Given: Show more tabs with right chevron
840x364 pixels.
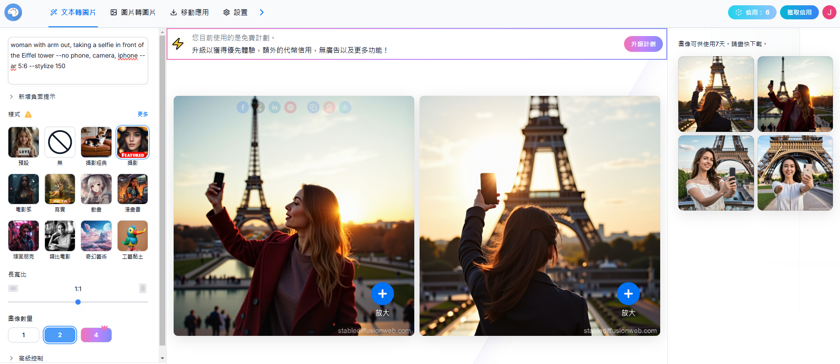Looking at the screenshot, I should 262,12.
